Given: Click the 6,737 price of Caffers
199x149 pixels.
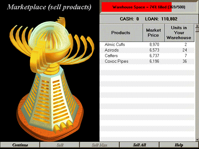Looking at the screenshot, I should (x=154, y=56).
